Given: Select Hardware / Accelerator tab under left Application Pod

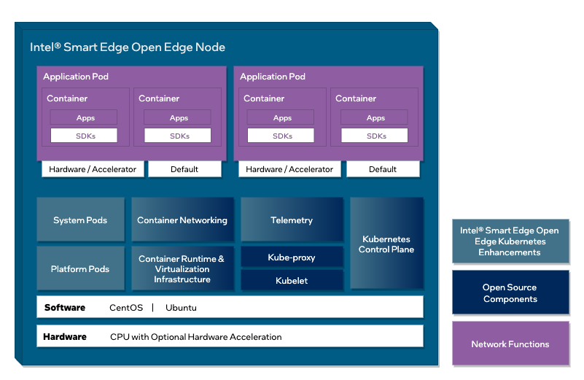Looking at the screenshot, I should (x=93, y=169).
